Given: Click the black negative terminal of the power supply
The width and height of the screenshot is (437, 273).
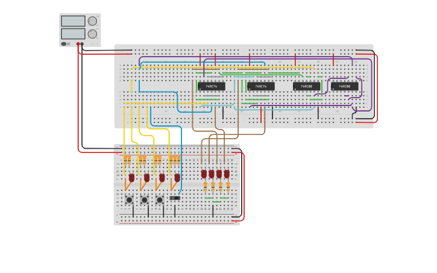Looking at the screenshot, I should pos(82,44).
